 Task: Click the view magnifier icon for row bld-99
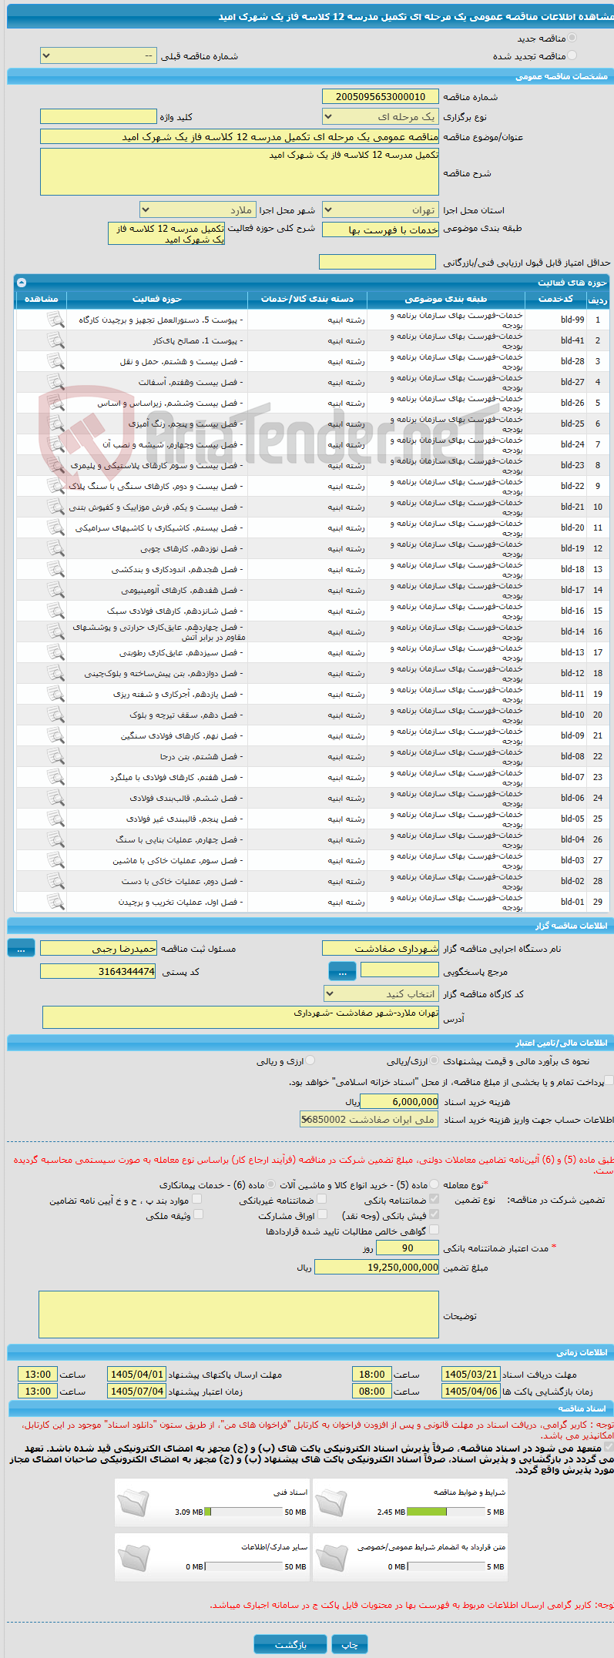tap(55, 320)
